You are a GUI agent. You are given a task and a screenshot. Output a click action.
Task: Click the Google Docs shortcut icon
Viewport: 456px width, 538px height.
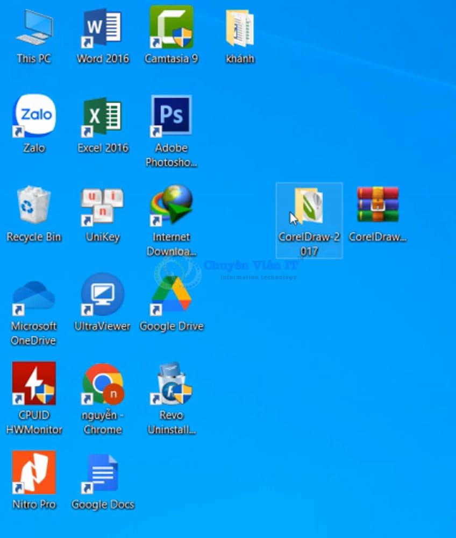pyautogui.click(x=103, y=473)
